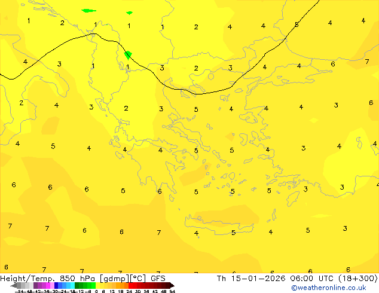Pick the bright red legend swatch
379x293 pixels.
click(x=130, y=285)
